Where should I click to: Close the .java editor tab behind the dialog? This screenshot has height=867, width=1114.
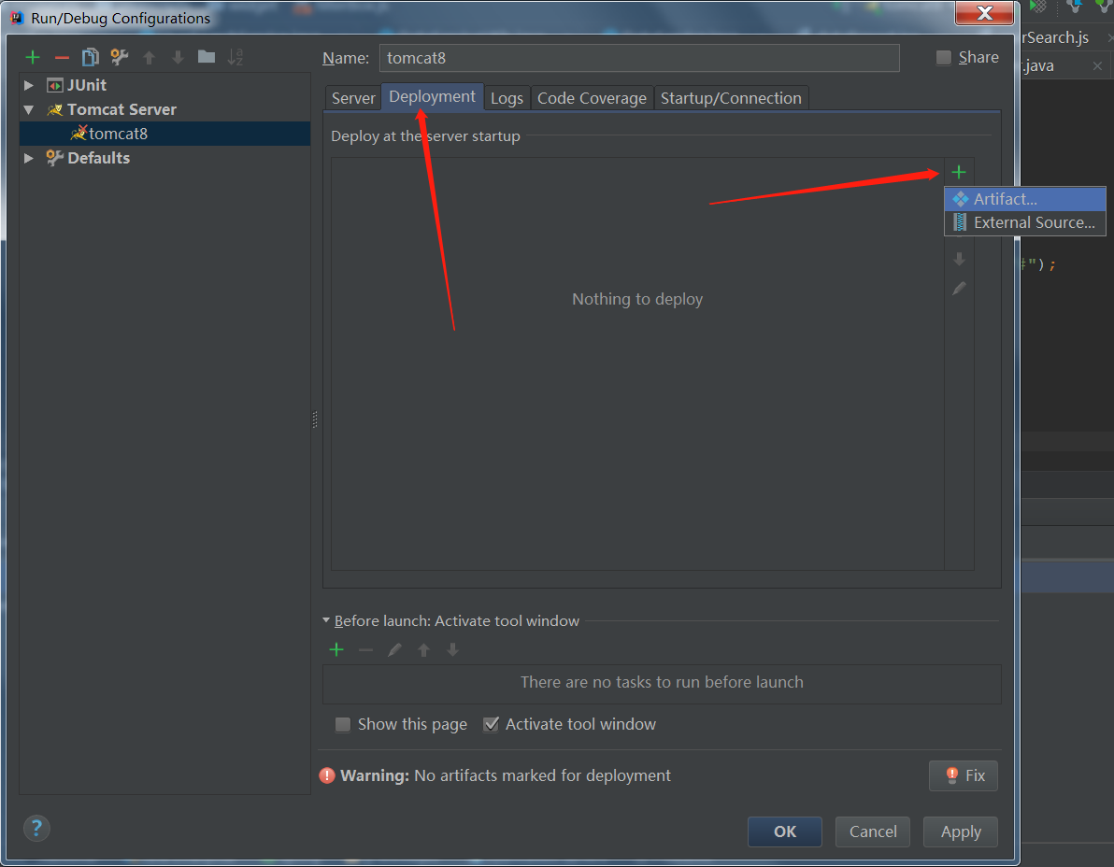coord(1098,66)
